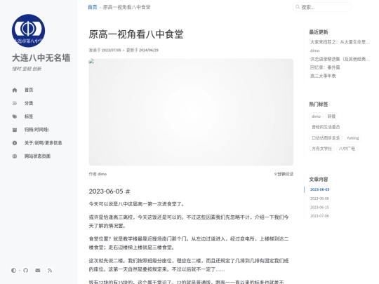Open the 首页 sidebar menu item
This screenshot has height=284, width=379.
pos(29,90)
